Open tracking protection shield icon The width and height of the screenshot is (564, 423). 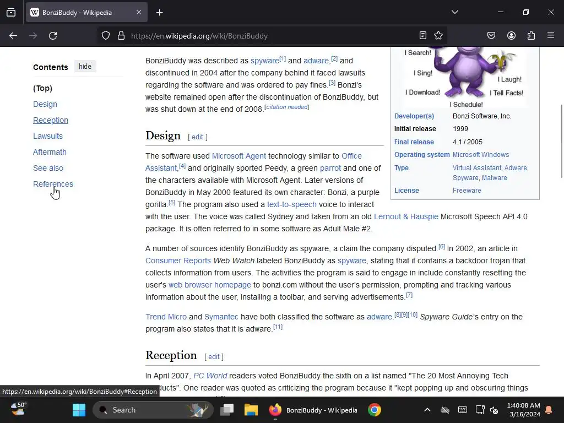[x=105, y=36]
